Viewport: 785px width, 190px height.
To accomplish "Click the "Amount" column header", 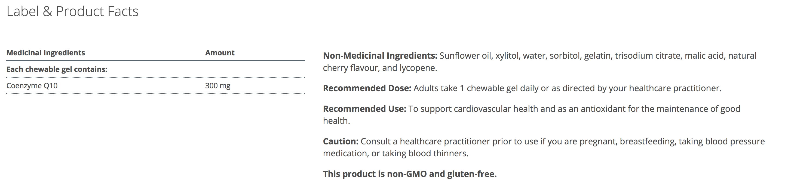I will click(x=220, y=53).
